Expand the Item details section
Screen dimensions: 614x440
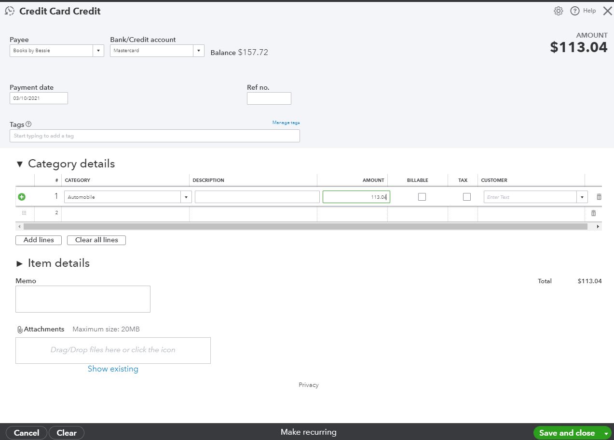(x=20, y=263)
